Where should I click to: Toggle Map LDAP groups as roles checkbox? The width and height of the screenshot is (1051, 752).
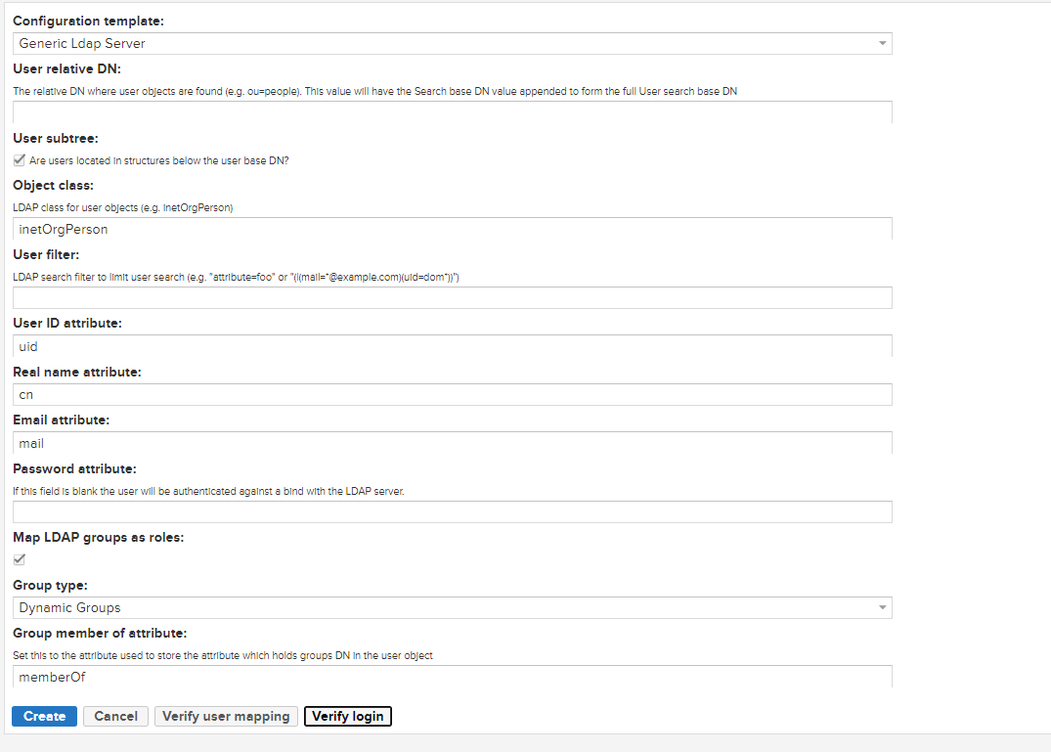20,559
